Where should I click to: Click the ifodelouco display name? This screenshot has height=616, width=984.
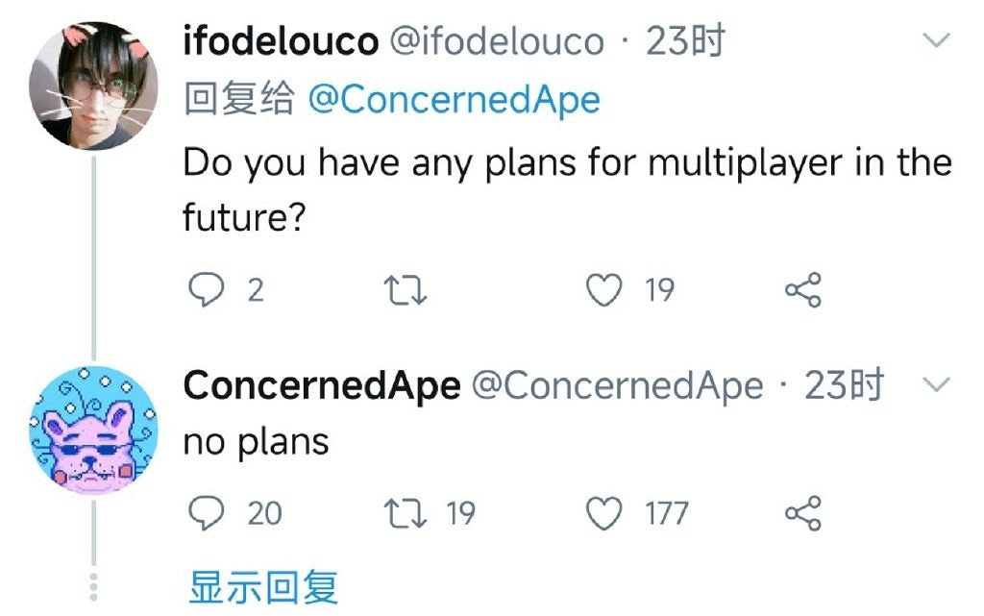click(x=280, y=41)
